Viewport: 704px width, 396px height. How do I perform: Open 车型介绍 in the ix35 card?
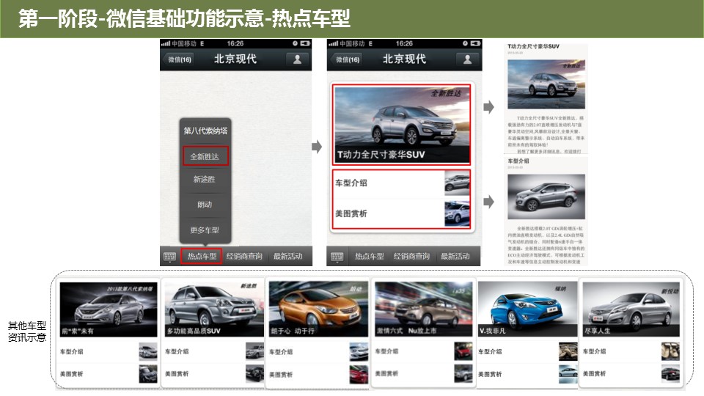point(424,351)
